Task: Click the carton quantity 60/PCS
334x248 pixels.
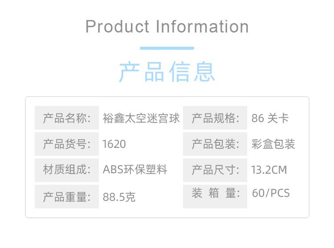Action: 271,194
